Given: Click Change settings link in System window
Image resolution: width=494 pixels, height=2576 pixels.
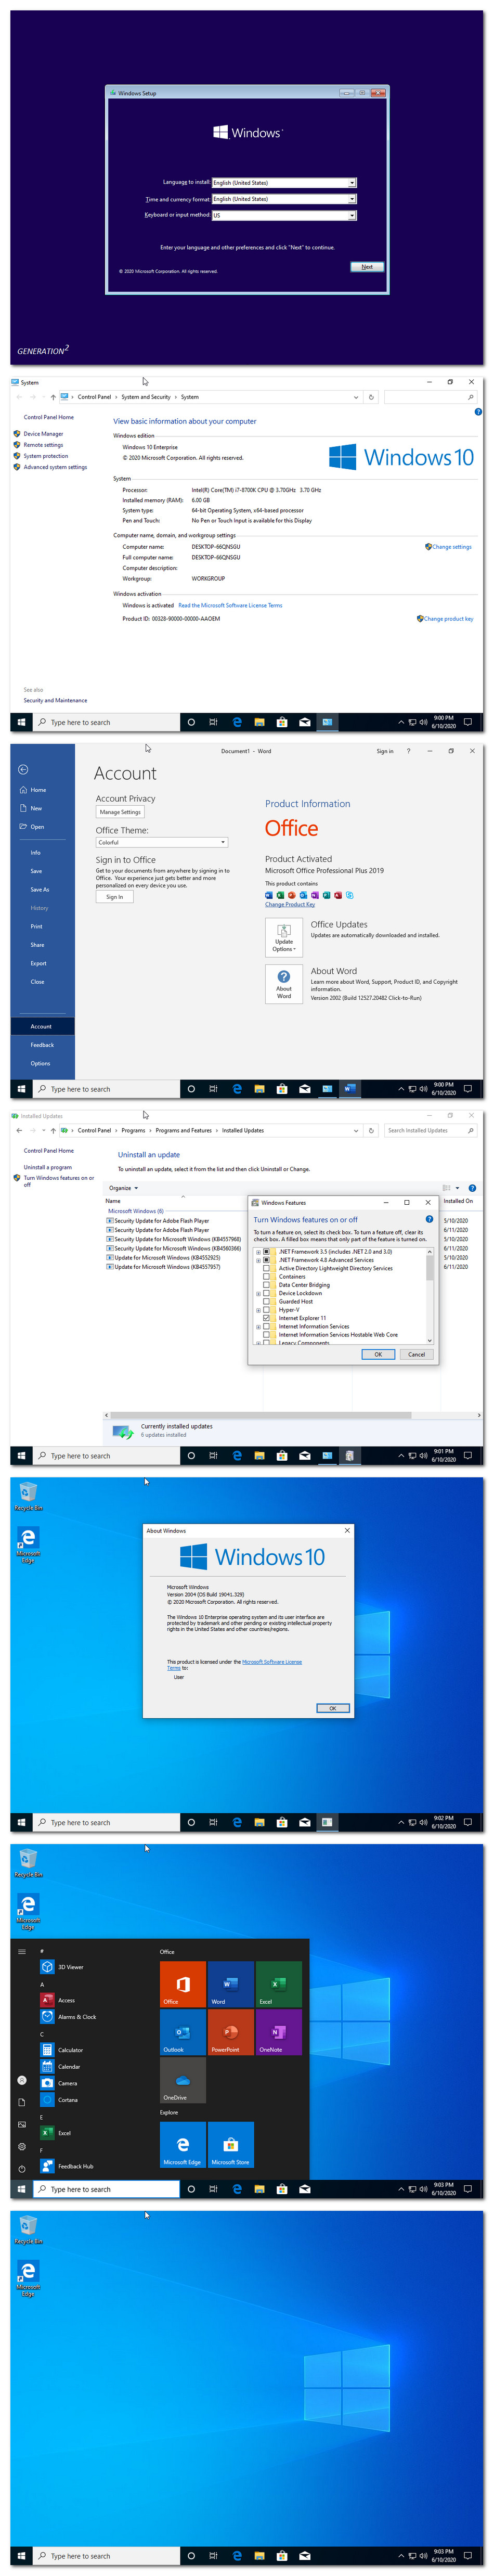Looking at the screenshot, I should [x=451, y=547].
